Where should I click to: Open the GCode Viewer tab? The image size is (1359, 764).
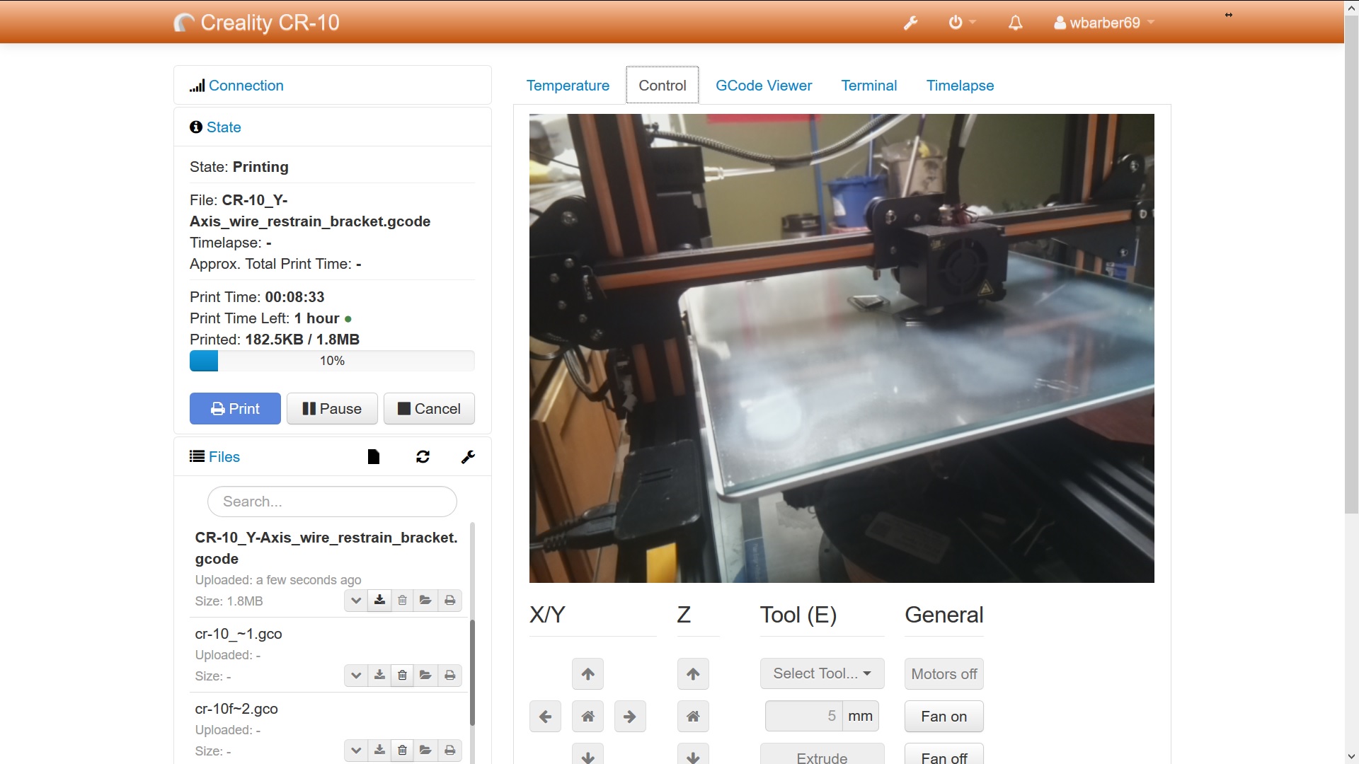764,86
